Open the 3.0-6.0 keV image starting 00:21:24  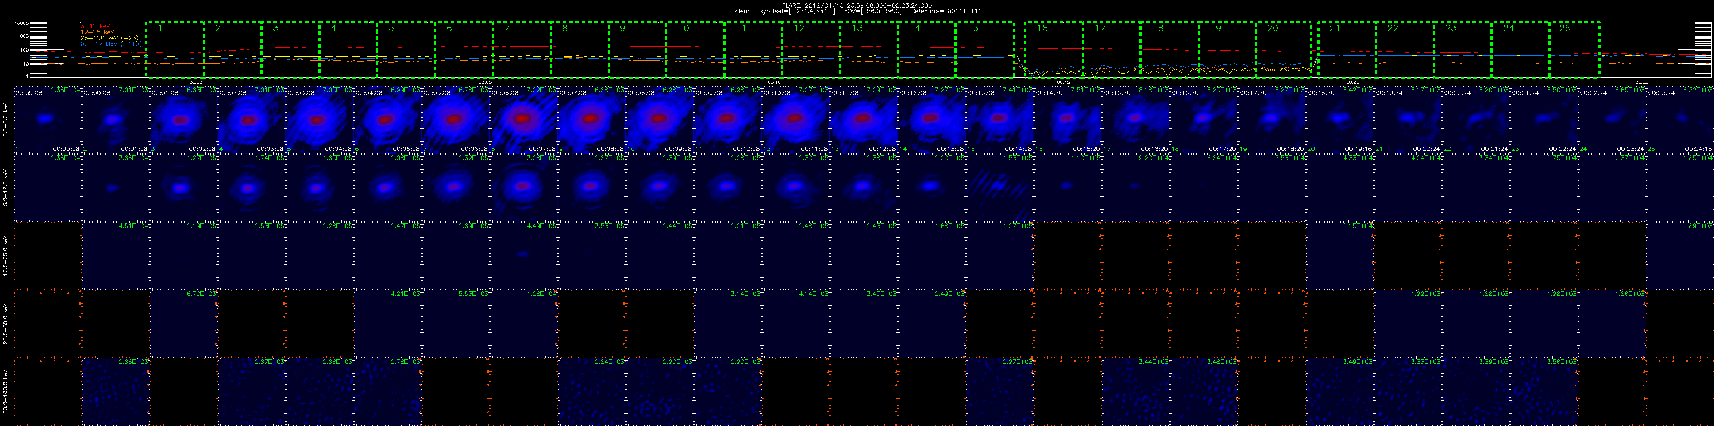coord(1544,119)
